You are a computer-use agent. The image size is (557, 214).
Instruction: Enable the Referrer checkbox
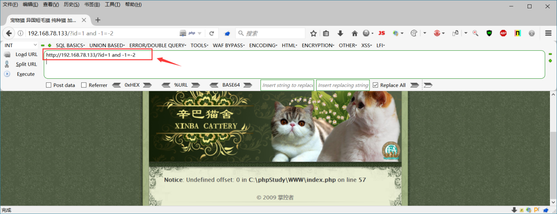click(x=84, y=85)
